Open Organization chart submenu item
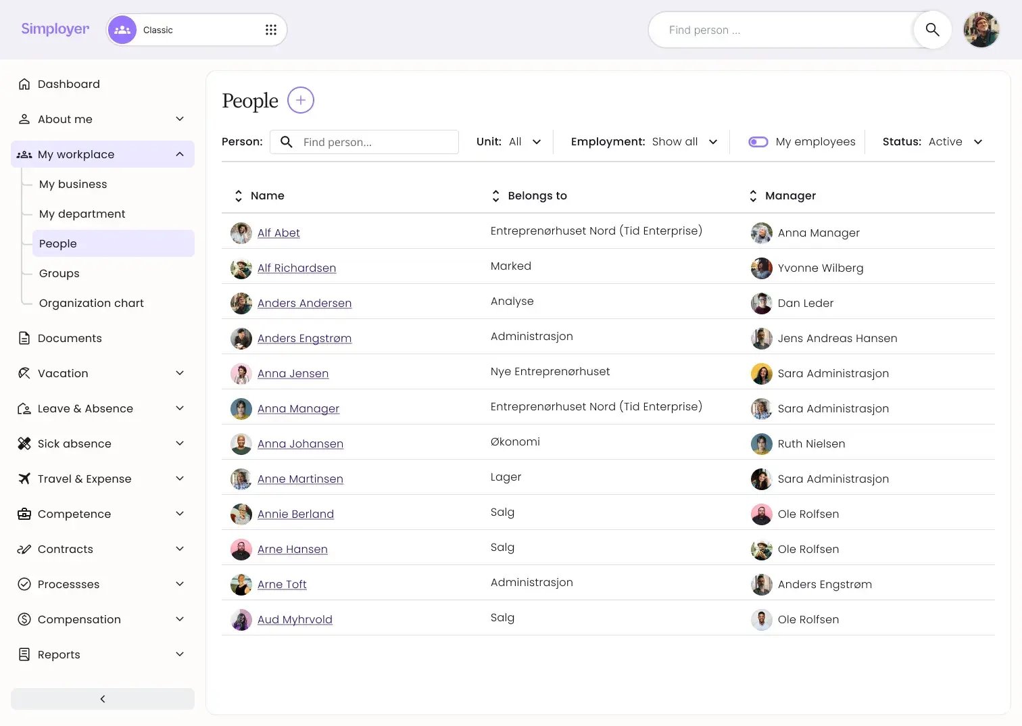Viewport: 1022px width, 726px height. coord(91,303)
